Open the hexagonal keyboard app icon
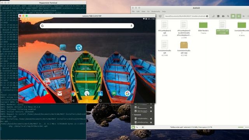 click(x=63, y=59)
